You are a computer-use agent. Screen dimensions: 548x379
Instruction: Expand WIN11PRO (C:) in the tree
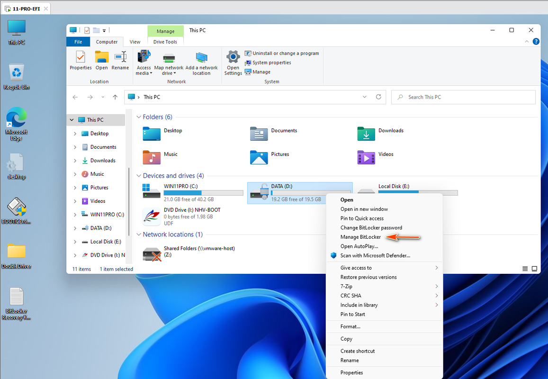click(x=75, y=214)
